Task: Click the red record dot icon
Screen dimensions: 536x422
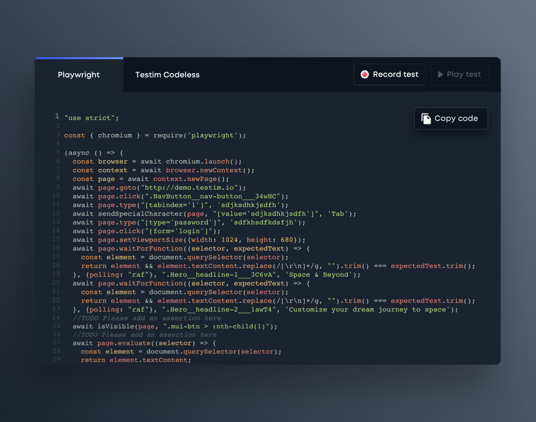Action: coord(365,74)
